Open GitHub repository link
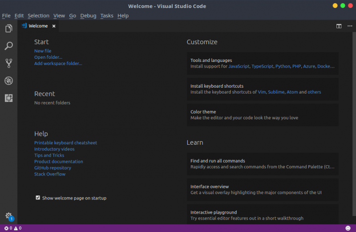The image size is (356, 232). [x=53, y=168]
